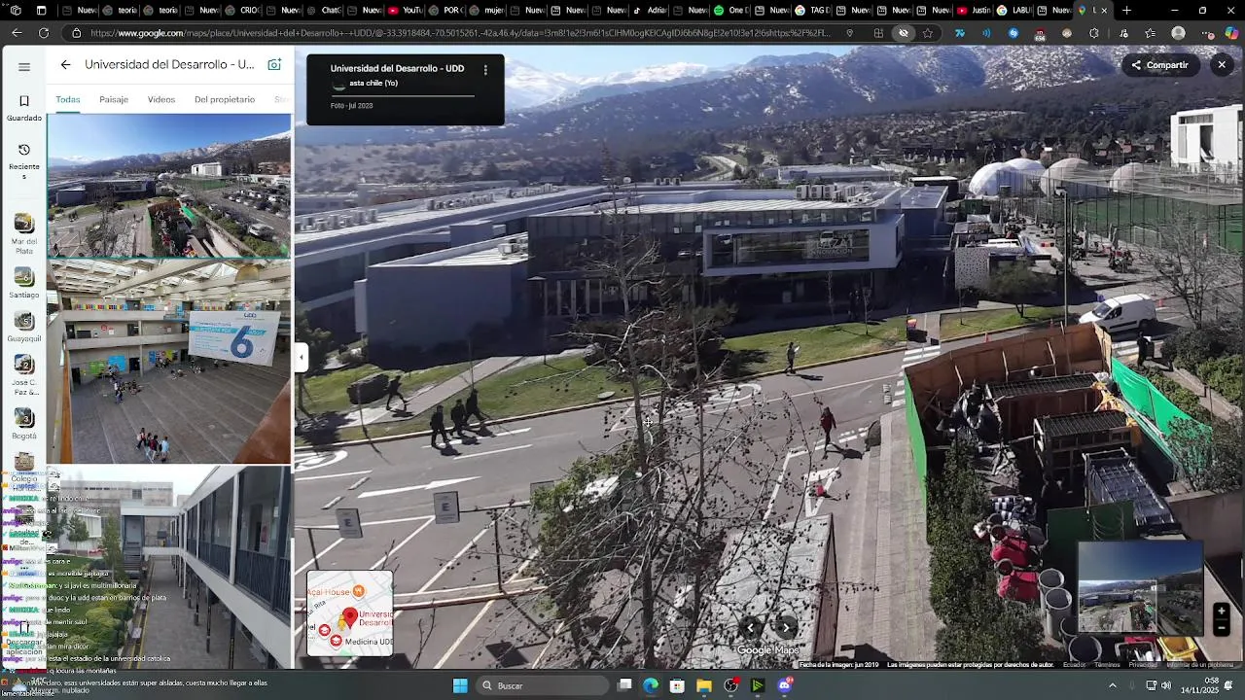This screenshot has height=700, width=1245.
Task: Open the browser three-dot settings menu
Action: pyautogui.click(x=1207, y=33)
